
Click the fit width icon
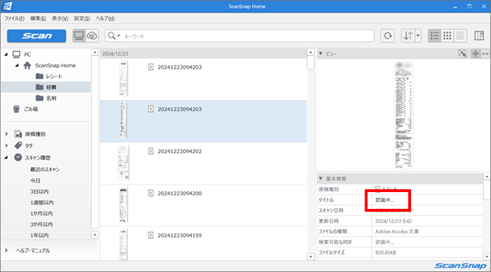[485, 53]
